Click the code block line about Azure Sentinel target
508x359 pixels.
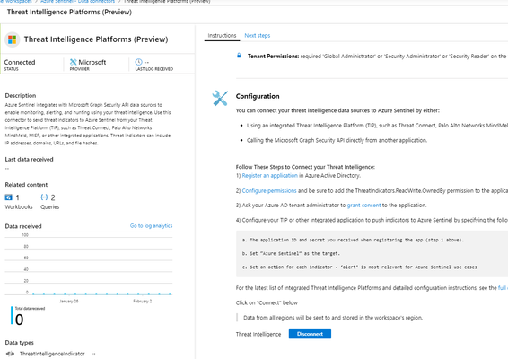point(291,253)
